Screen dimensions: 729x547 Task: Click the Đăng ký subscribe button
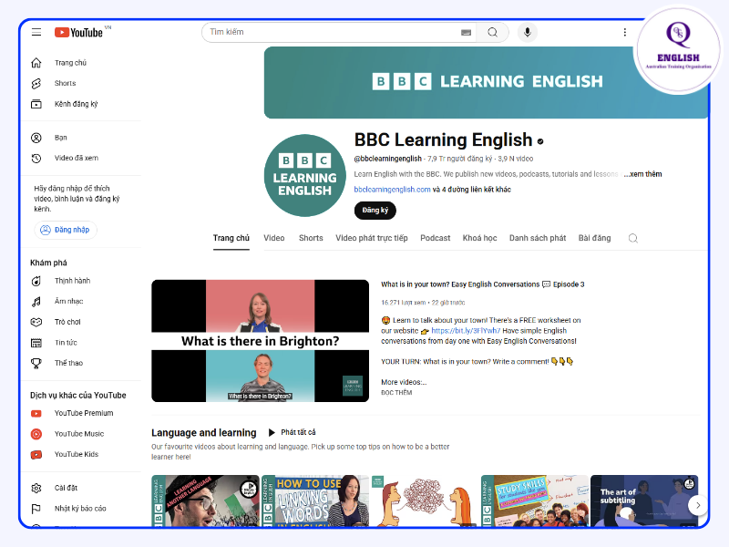point(375,211)
